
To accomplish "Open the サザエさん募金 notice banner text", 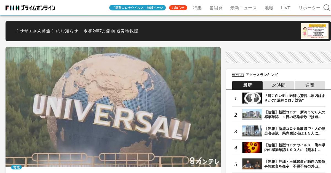I will click(77, 31).
